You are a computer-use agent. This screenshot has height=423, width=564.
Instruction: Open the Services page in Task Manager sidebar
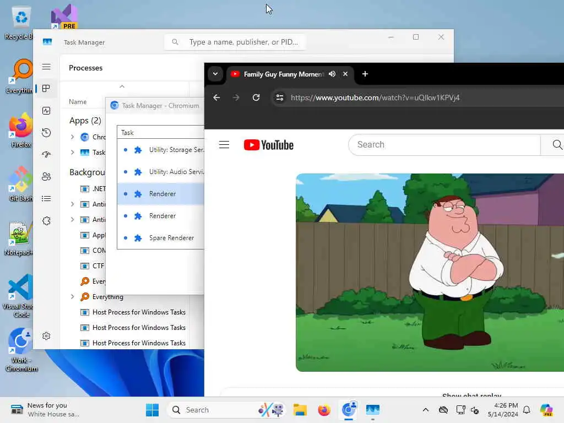pyautogui.click(x=46, y=221)
